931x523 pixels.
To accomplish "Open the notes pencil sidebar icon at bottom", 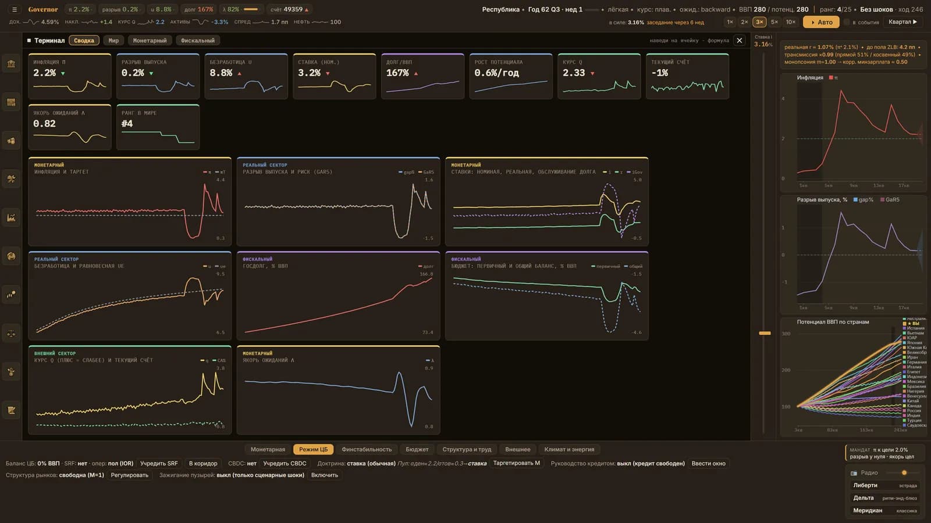I will tap(11, 410).
